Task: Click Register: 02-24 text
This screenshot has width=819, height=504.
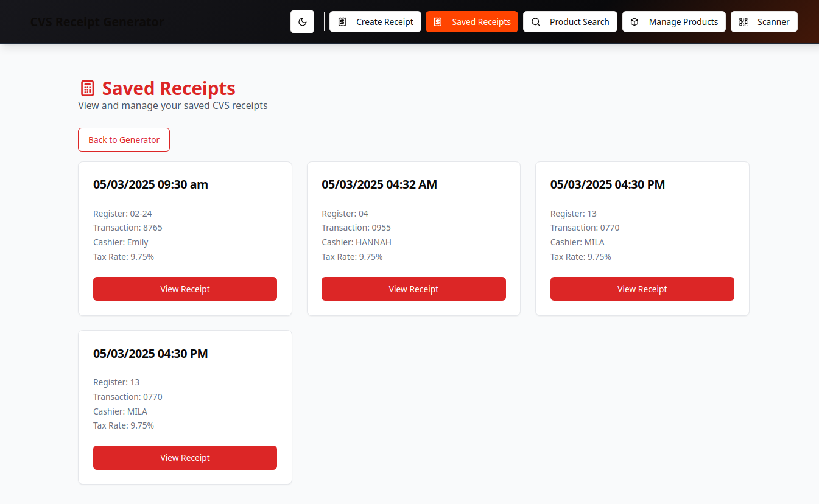Action: pyautogui.click(x=122, y=214)
